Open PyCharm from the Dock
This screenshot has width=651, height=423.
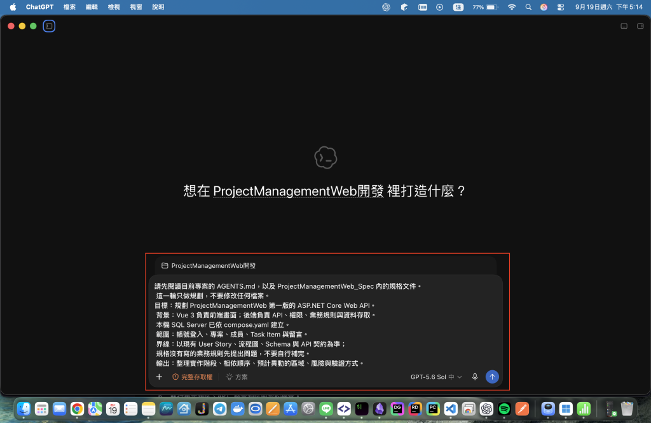click(433, 409)
